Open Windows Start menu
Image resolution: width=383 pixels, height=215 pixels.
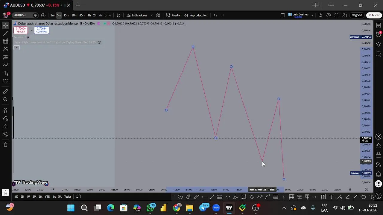coord(71,208)
